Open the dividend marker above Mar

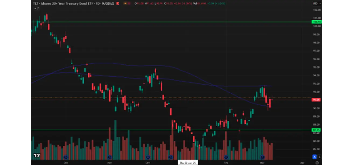point(263,157)
